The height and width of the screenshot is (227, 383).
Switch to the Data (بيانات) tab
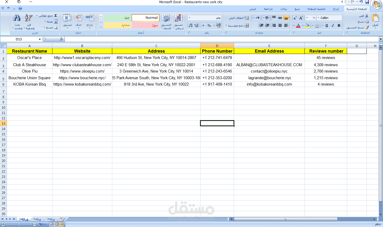click(284, 9)
